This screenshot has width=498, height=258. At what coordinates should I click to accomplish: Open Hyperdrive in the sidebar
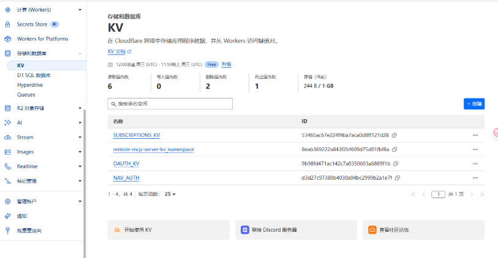point(30,85)
